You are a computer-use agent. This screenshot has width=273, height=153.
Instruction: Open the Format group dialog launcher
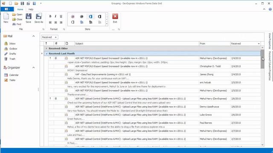[x=64, y=29]
